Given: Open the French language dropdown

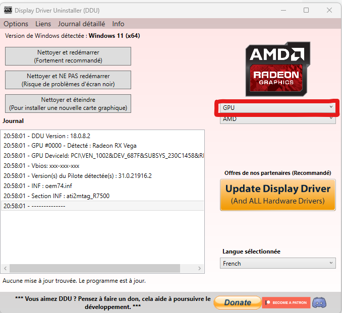Looking at the screenshot, I should [277, 263].
